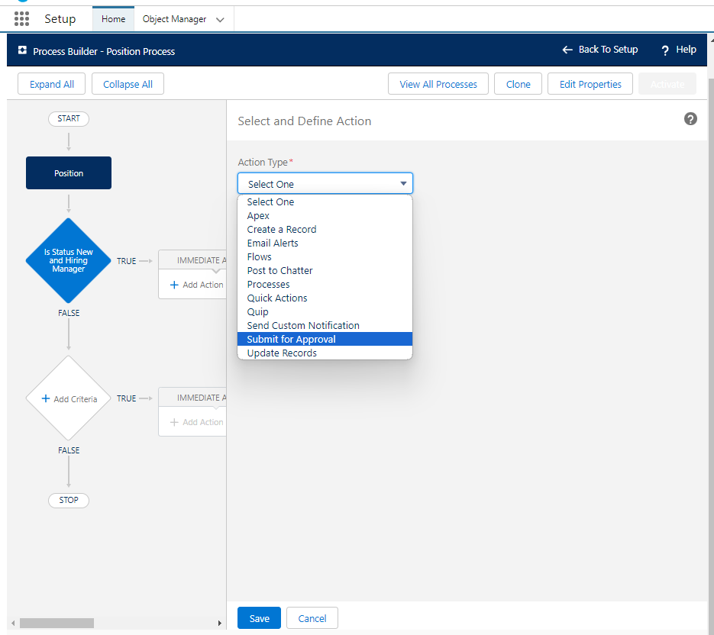This screenshot has height=635, width=714.
Task: Cancel the action definition
Action: click(x=312, y=618)
